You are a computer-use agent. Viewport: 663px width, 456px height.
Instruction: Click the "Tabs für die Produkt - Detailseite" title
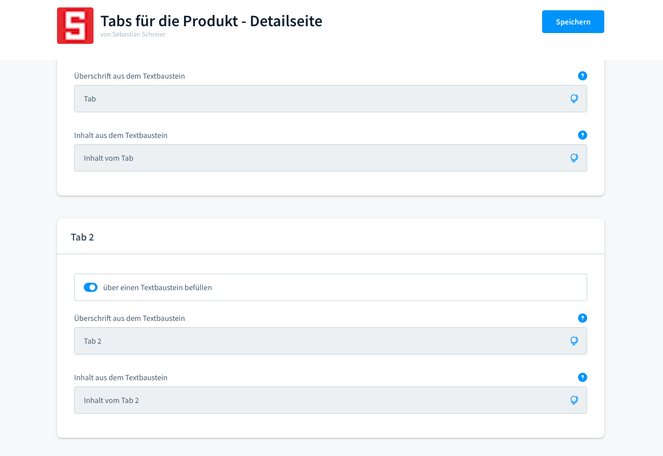click(x=211, y=21)
